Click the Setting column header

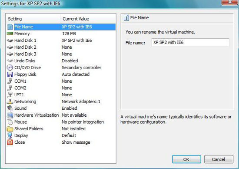pos(33,19)
